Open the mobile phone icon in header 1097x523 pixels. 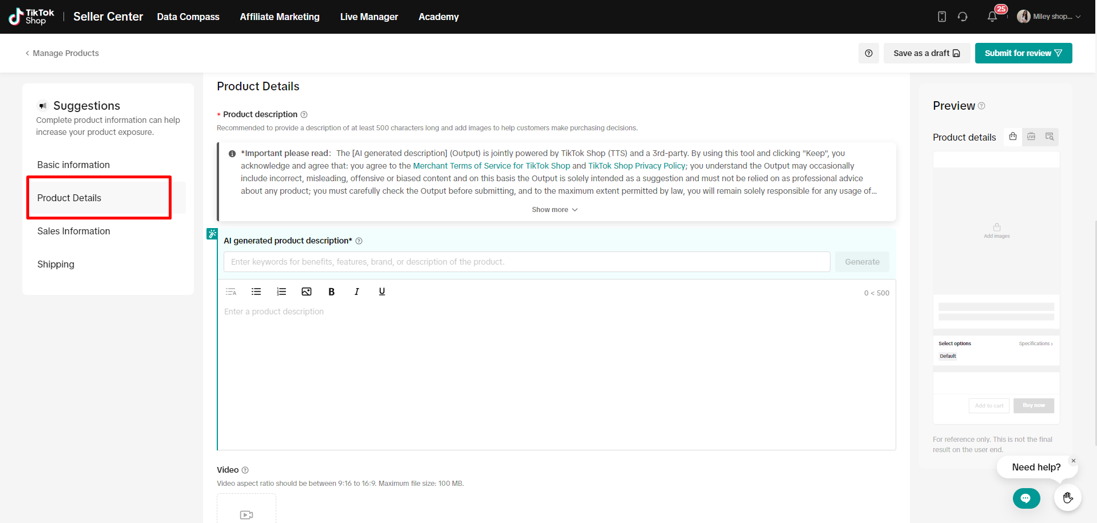[x=941, y=17]
